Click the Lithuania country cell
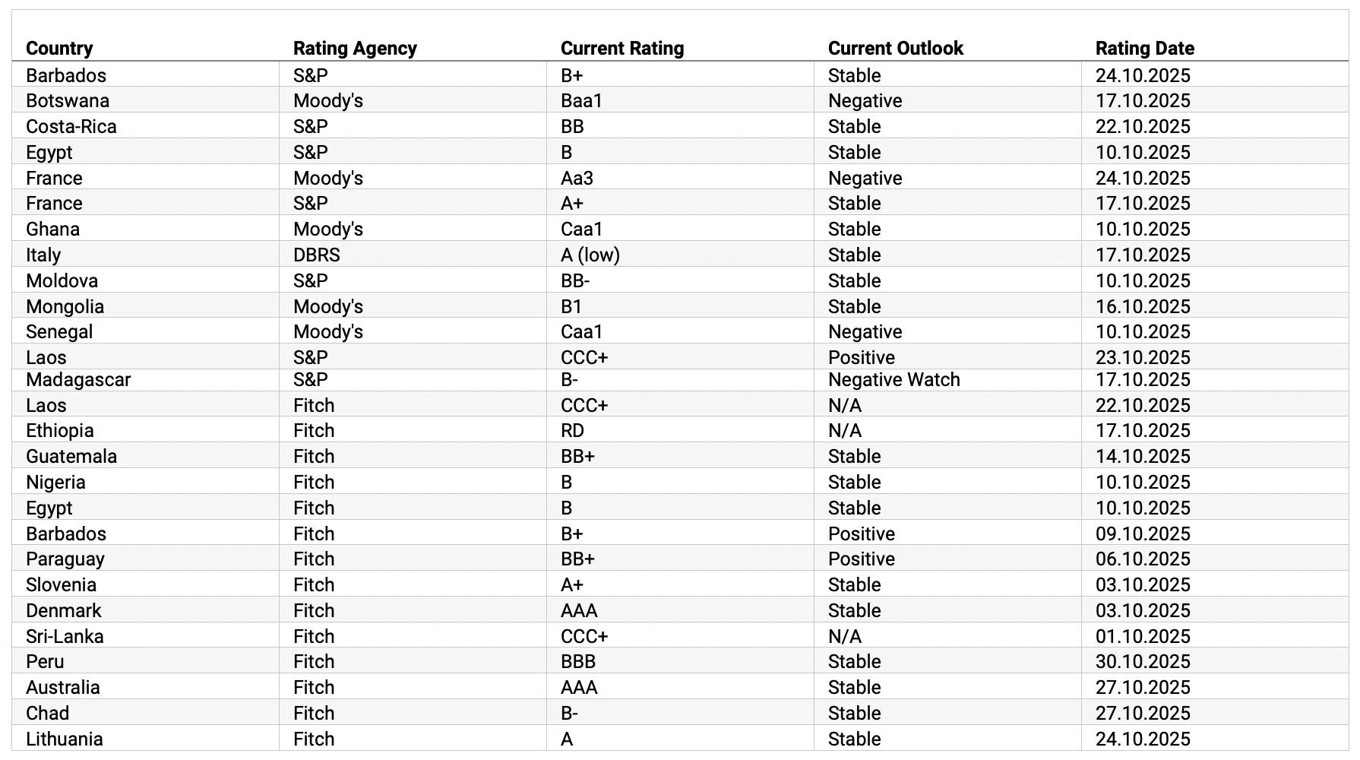 65,739
